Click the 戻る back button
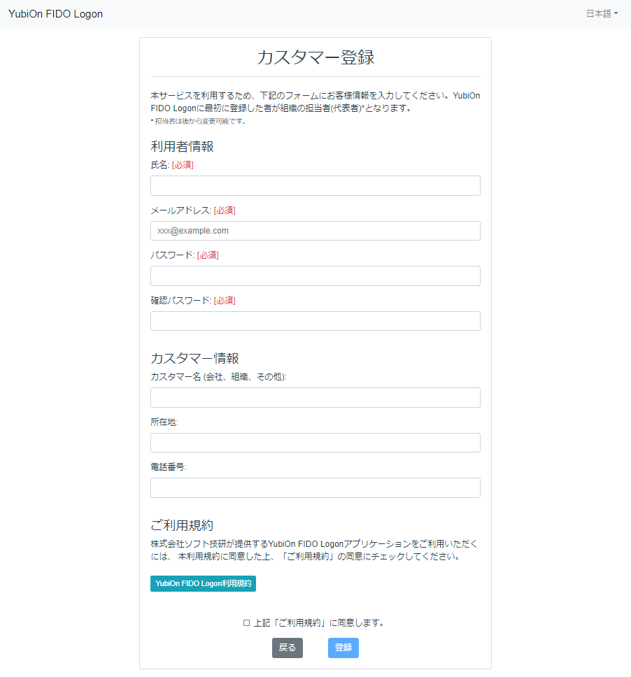 point(288,648)
